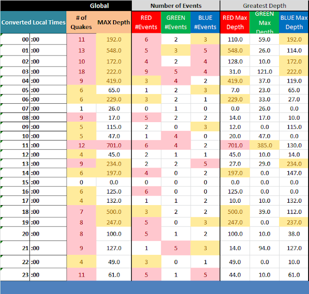The height and width of the screenshot is (294, 309).
Task: Click the RED #Events column header
Action: click(x=146, y=22)
